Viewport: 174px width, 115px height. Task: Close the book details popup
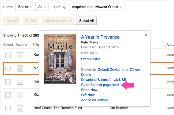[x=146, y=35]
